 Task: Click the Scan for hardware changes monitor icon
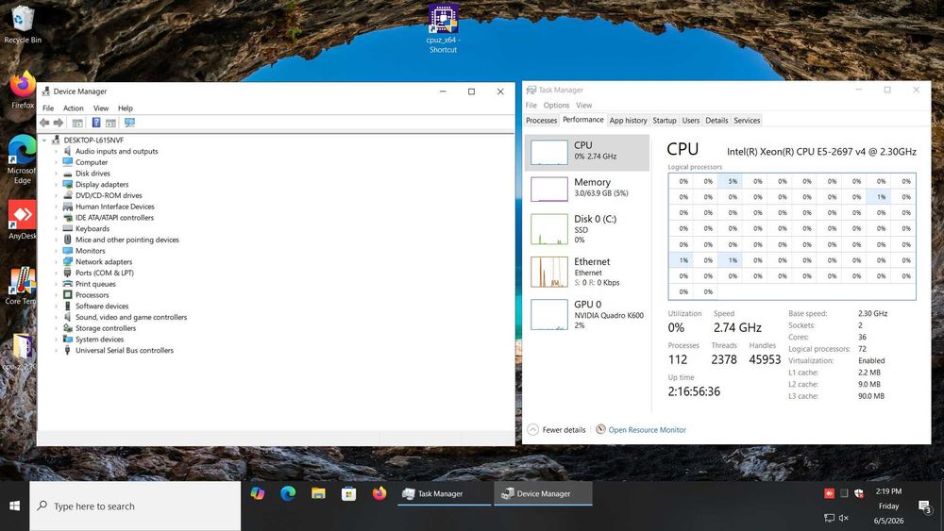(129, 123)
